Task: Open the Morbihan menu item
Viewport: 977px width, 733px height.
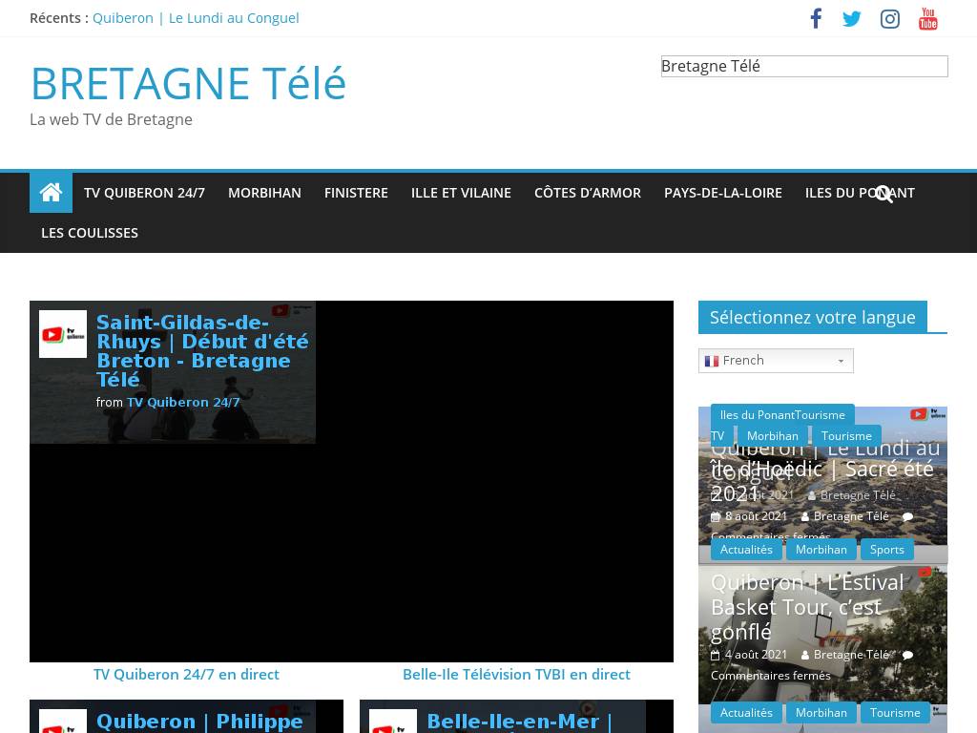Action: click(x=264, y=193)
